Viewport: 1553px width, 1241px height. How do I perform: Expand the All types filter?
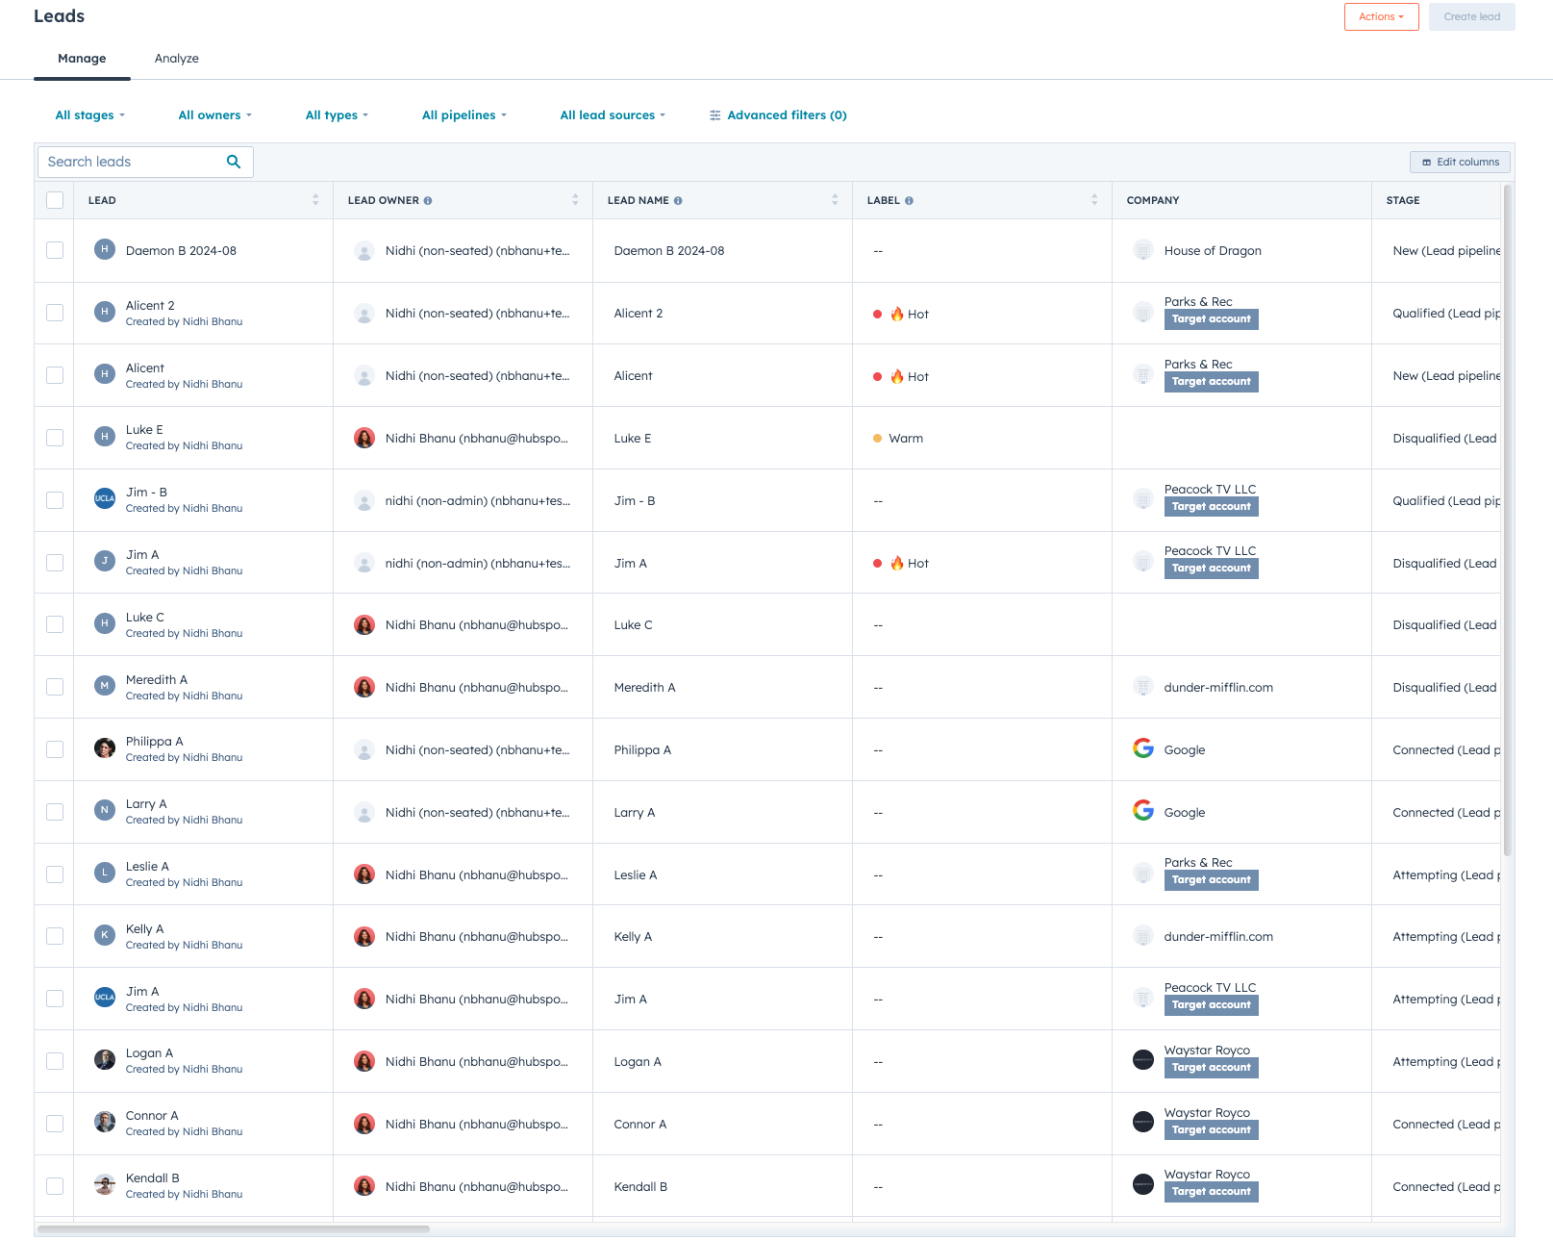pos(337,115)
